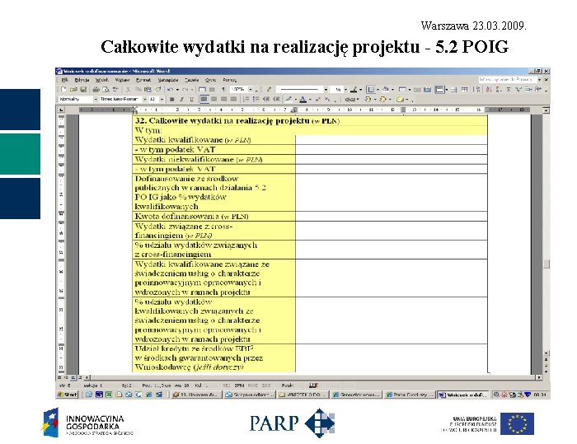Click the Insert Table icon
Viewport: 577px width, 444px height.
click(x=402, y=89)
